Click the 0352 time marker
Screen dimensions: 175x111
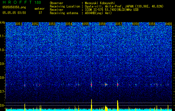pos(35,24)
